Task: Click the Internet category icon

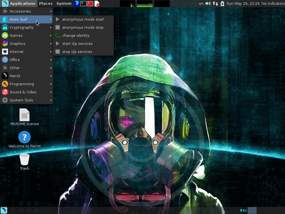Action: pyautogui.click(x=5, y=52)
